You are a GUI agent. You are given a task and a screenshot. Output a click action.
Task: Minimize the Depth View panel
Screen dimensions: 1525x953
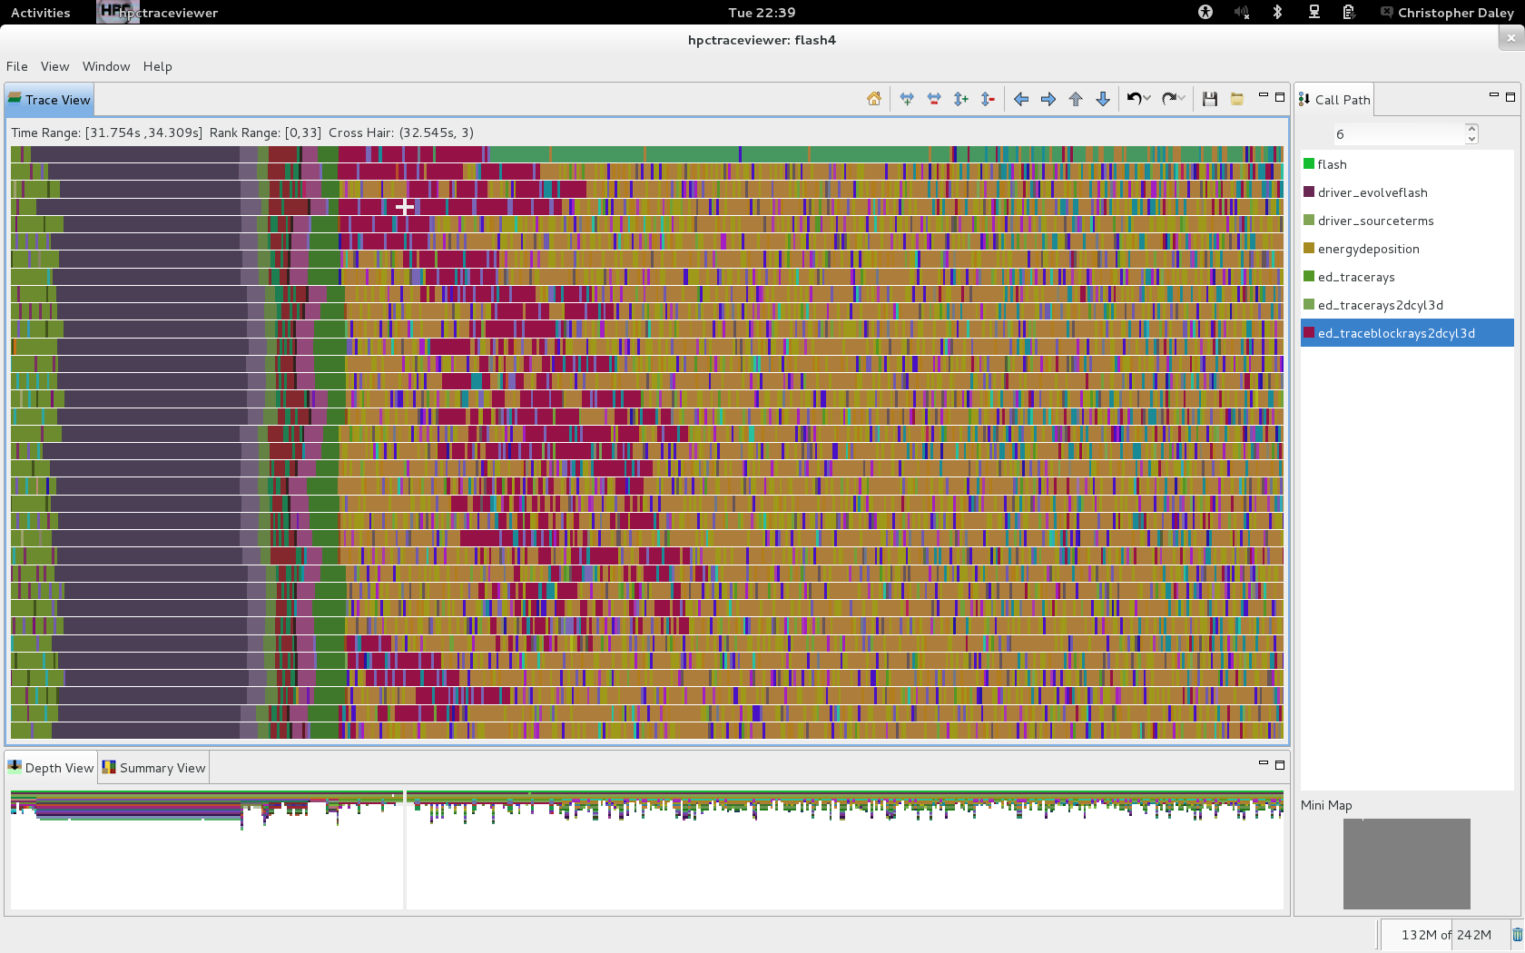(1263, 764)
